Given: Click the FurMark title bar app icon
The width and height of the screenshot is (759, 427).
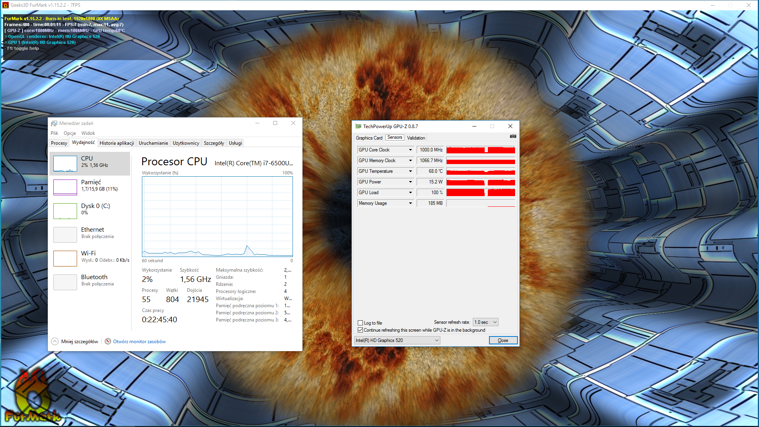Looking at the screenshot, I should tap(6, 5).
